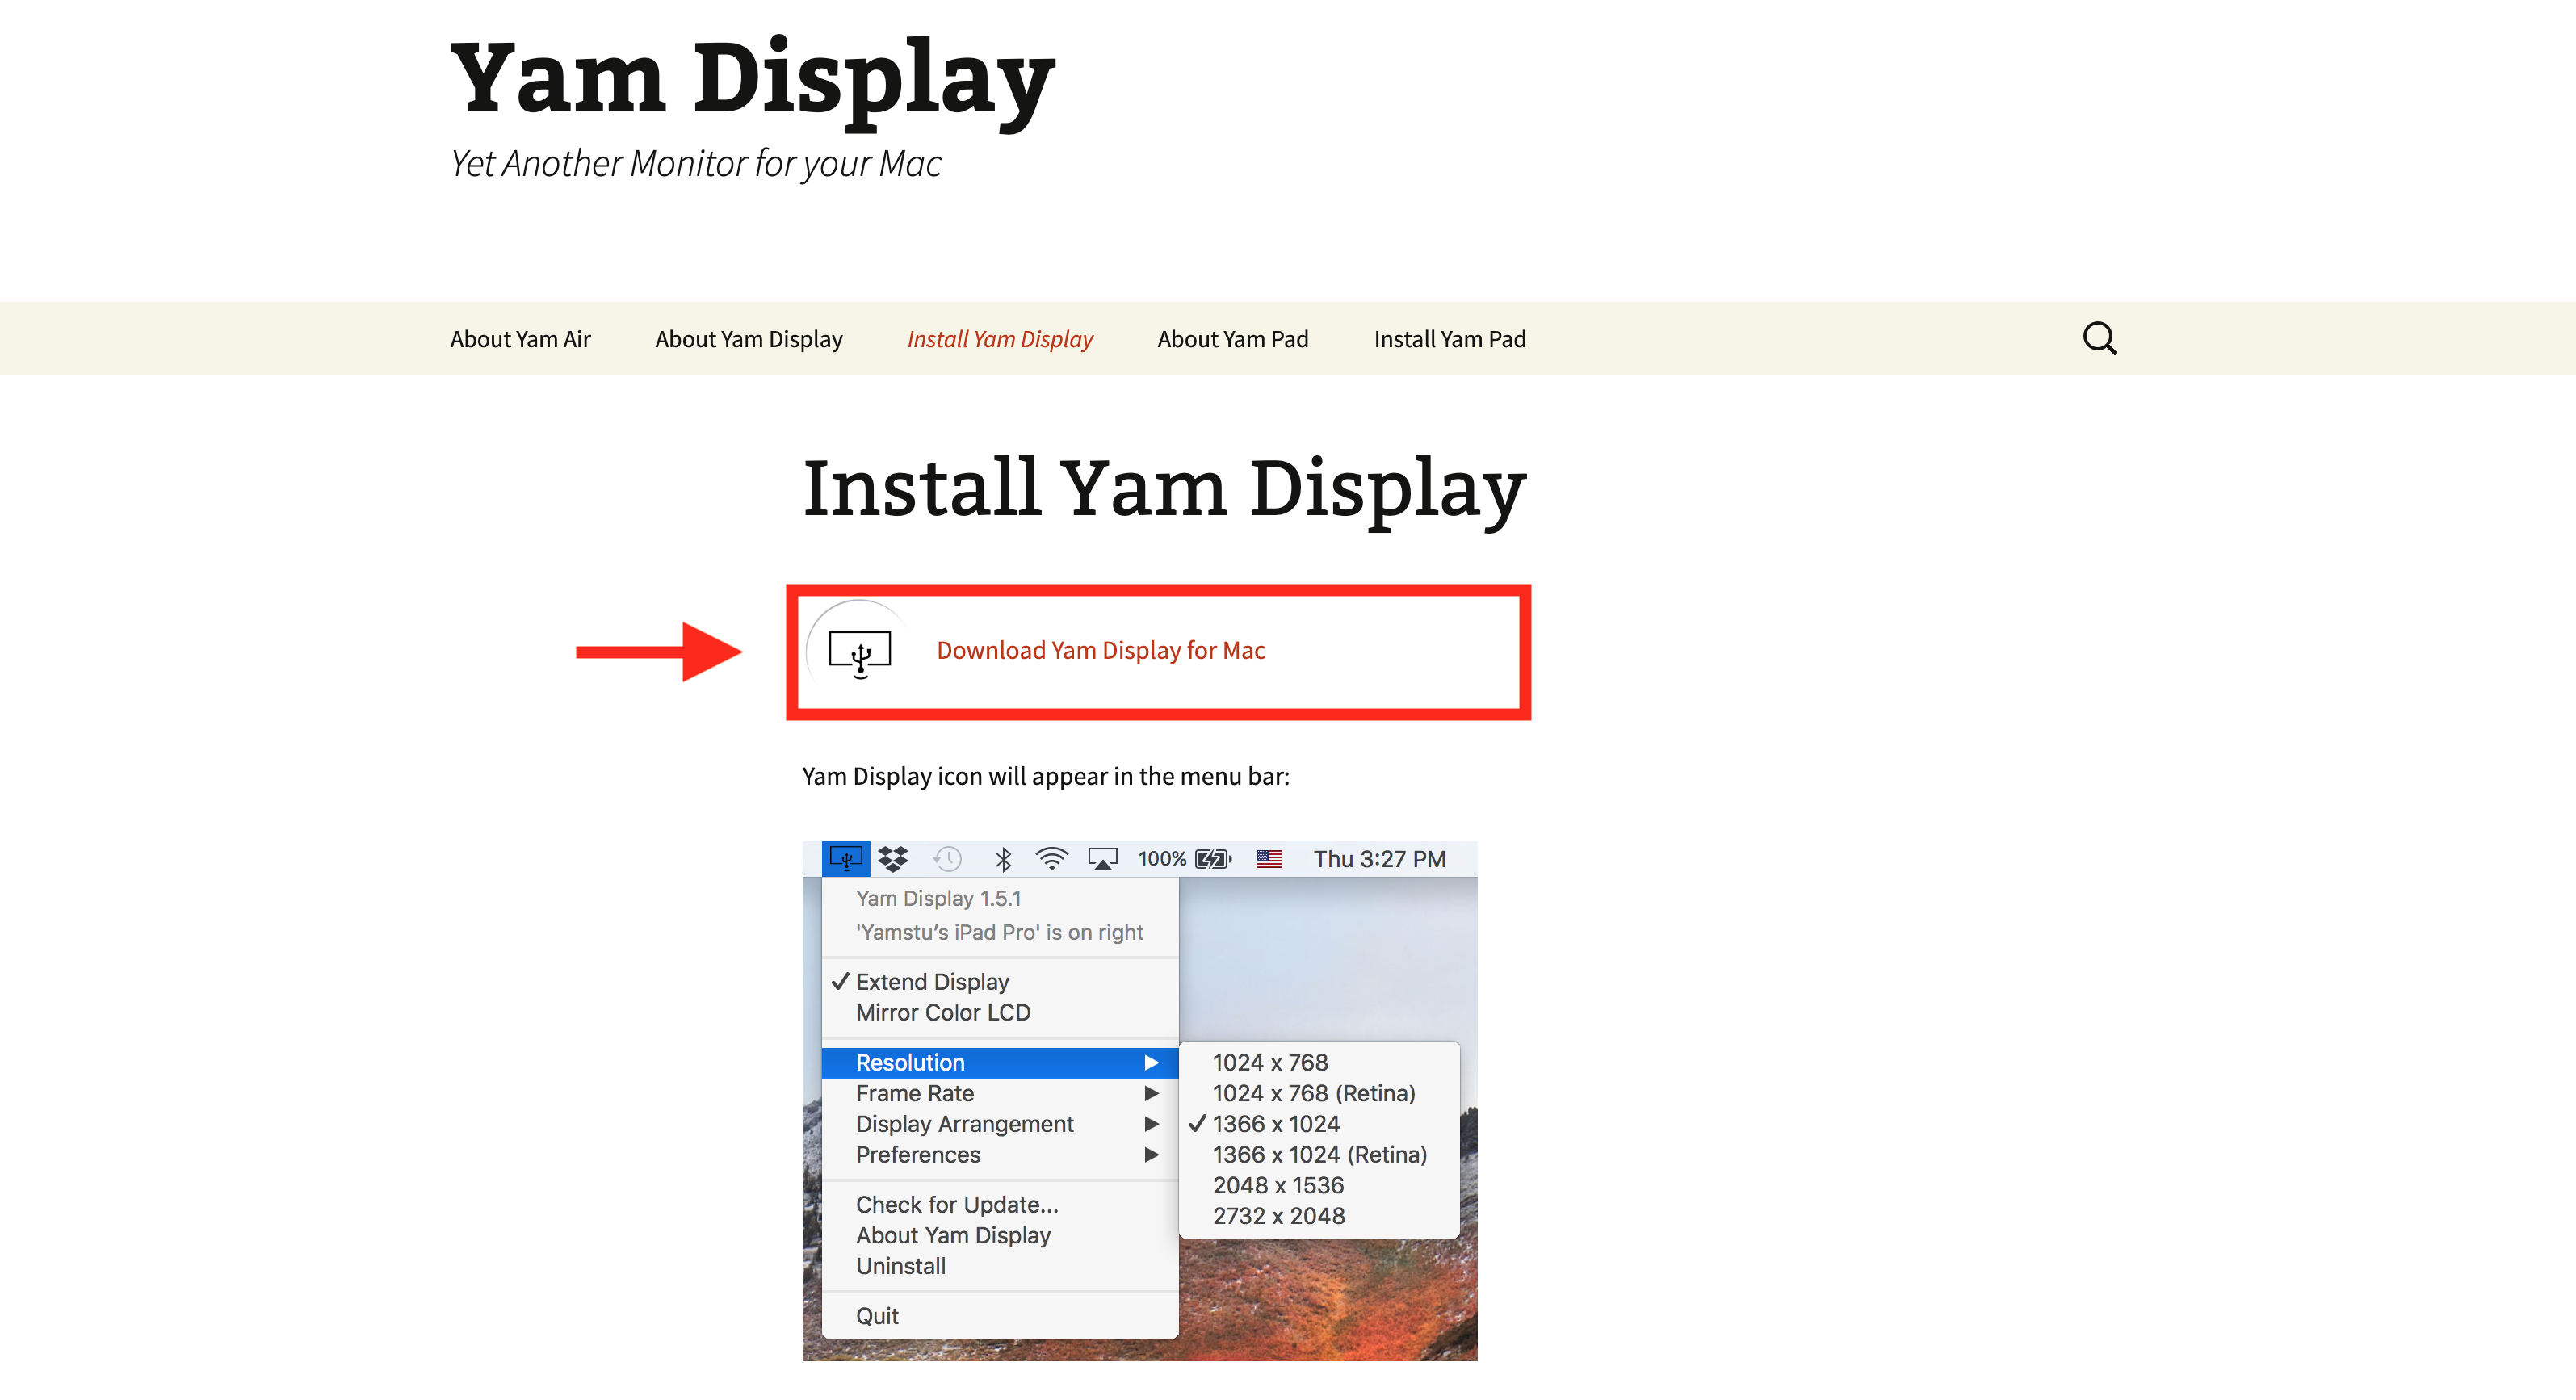Open the About Yam Display nav item
2576x1400 pixels.
pos(749,339)
